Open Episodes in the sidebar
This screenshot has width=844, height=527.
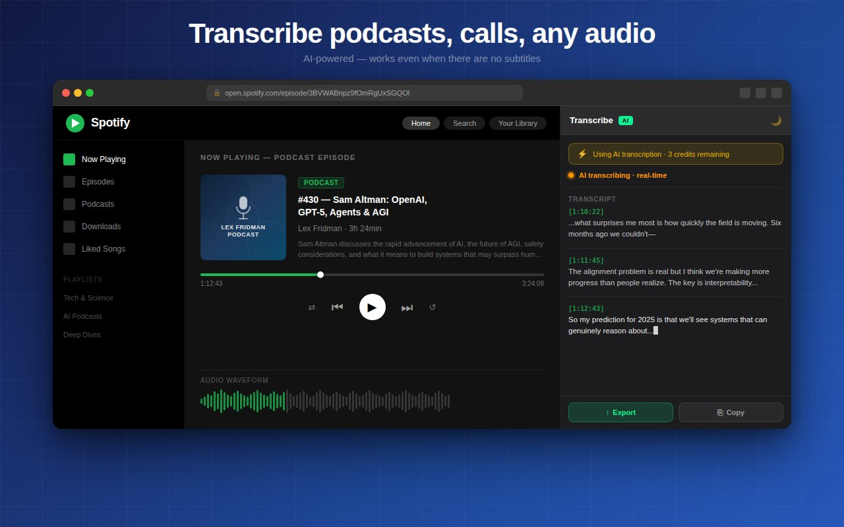[119, 182]
